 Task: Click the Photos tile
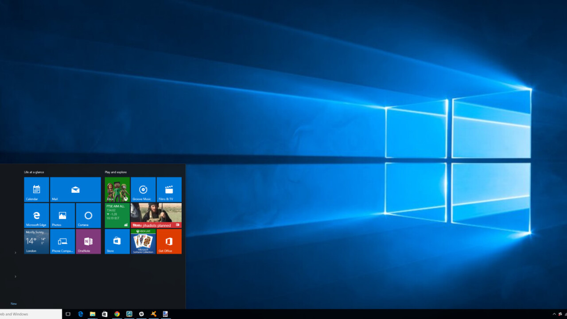62,215
